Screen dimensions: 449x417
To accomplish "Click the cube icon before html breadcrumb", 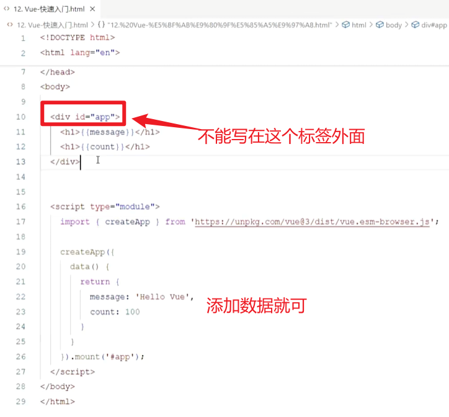I will pyautogui.click(x=345, y=25).
